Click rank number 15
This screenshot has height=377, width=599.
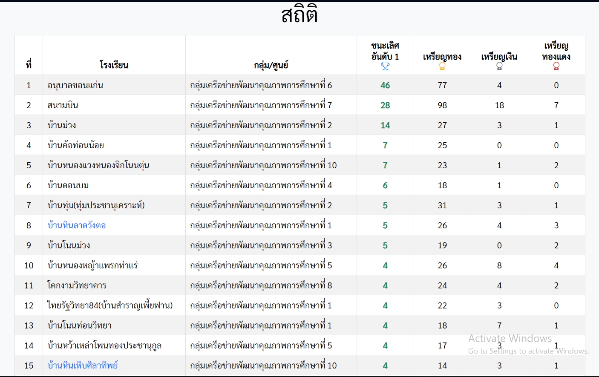tap(29, 365)
